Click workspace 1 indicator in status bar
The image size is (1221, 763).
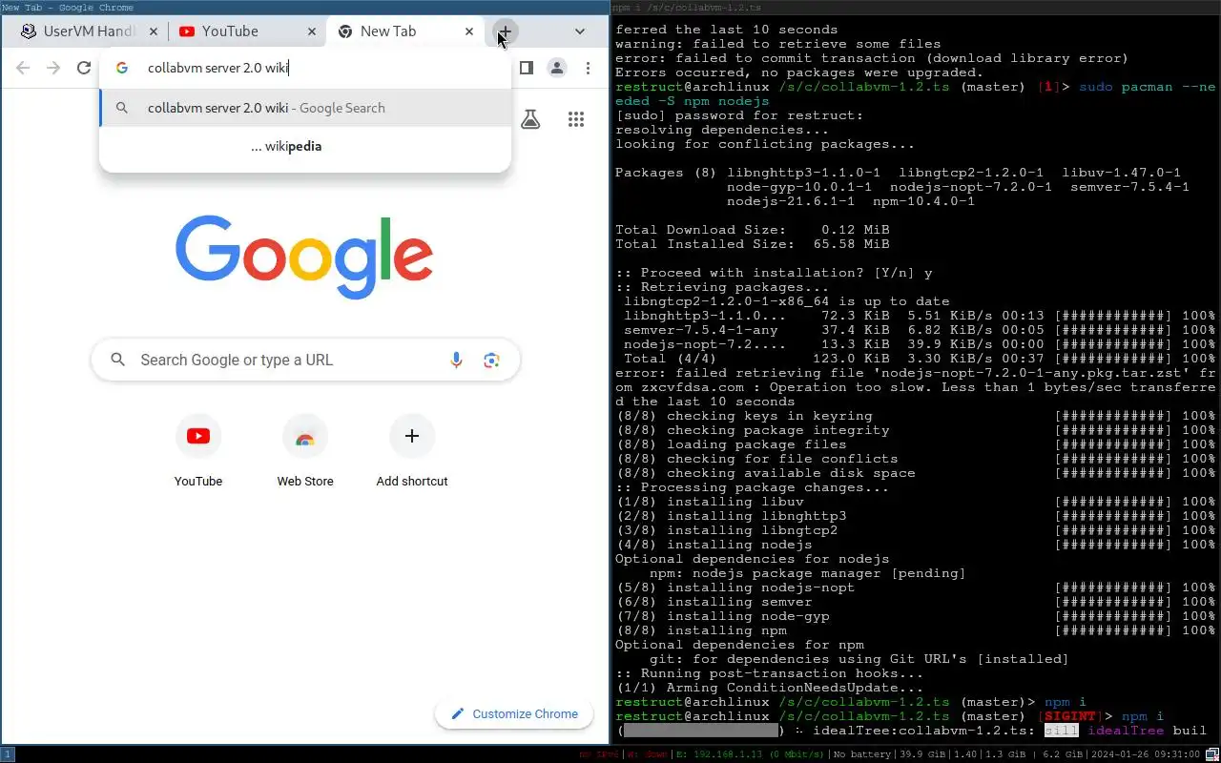click(x=7, y=754)
